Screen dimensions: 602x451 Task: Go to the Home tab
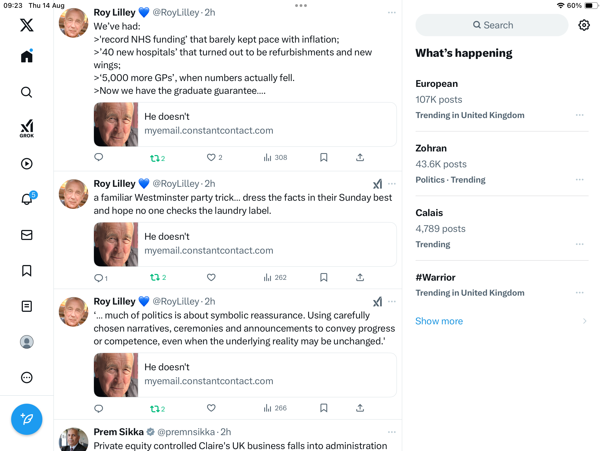27,57
